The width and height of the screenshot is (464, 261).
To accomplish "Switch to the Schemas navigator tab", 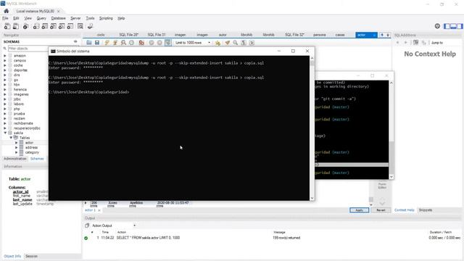I will point(37,159).
